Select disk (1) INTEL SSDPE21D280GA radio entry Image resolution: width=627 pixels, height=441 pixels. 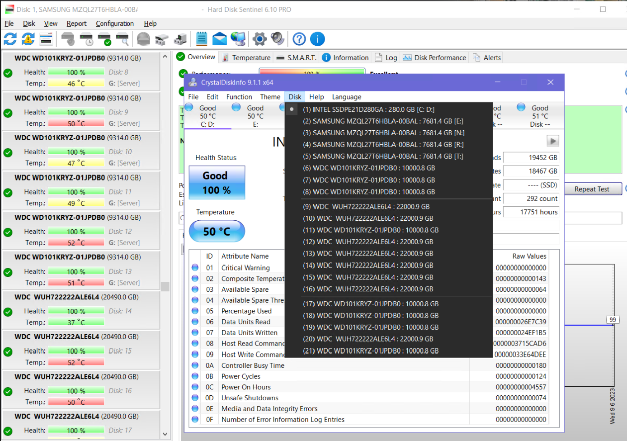368,109
